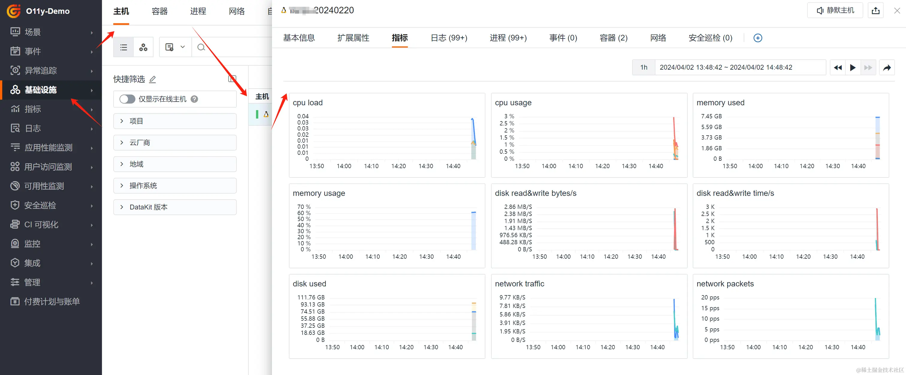This screenshot has height=375, width=906.
Task: Switch to list view icon
Action: [x=123, y=47]
